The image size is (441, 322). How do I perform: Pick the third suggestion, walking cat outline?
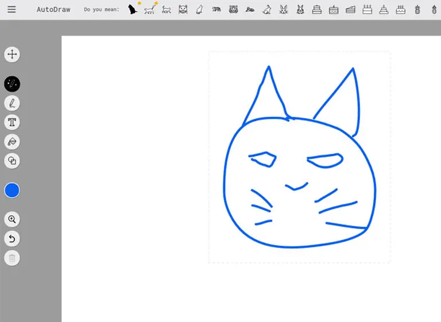click(167, 10)
